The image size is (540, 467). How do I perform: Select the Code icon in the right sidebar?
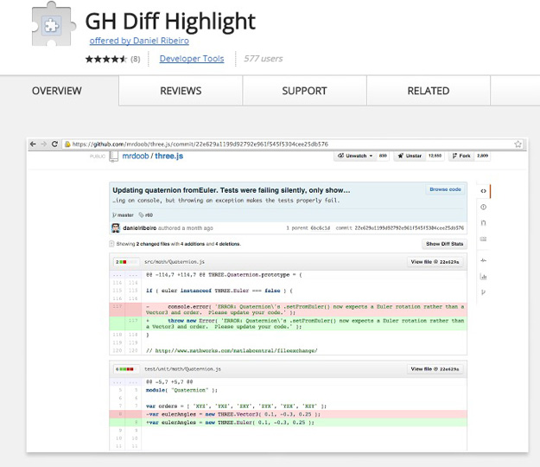pos(484,191)
